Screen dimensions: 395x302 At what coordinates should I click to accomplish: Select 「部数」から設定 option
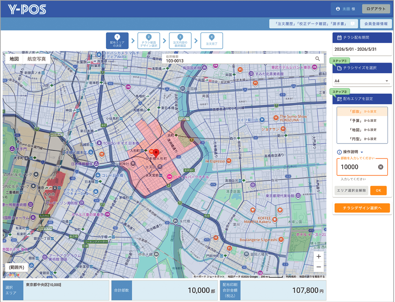(362, 112)
